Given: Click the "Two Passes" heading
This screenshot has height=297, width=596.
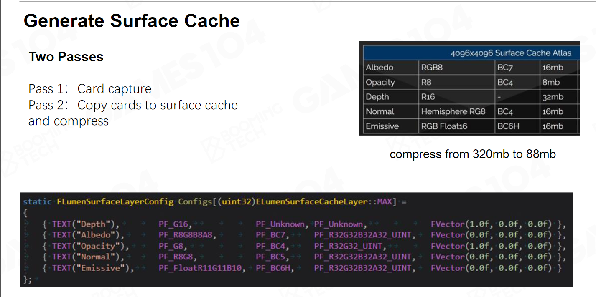Looking at the screenshot, I should [x=66, y=57].
